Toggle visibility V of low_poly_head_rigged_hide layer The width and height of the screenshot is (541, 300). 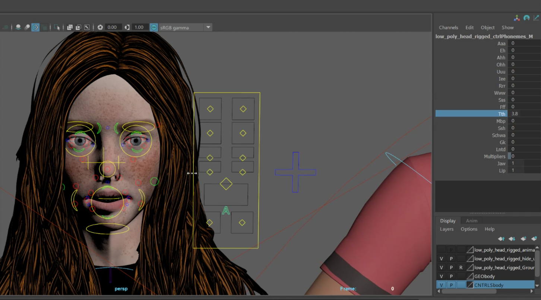tap(441, 259)
